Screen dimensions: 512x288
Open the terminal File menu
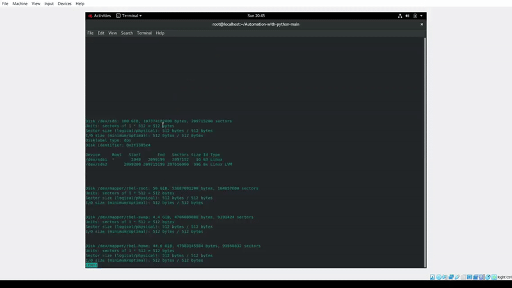coord(90,33)
